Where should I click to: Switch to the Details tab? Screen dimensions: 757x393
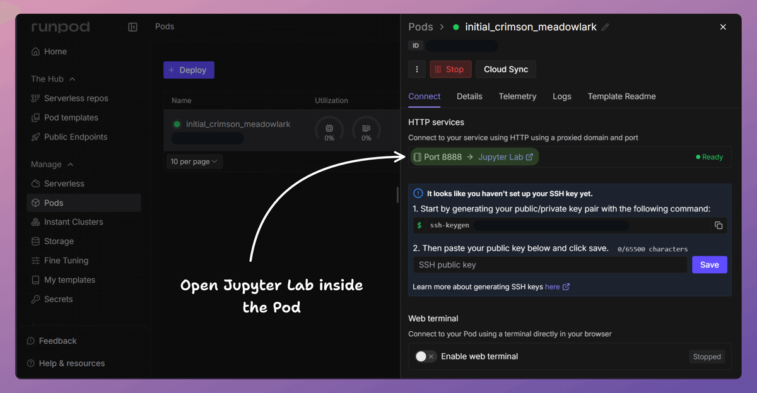pyautogui.click(x=469, y=97)
